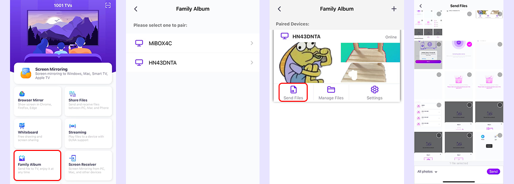Expand the All photos dropdown
Image resolution: width=514 pixels, height=184 pixels.
(428, 171)
